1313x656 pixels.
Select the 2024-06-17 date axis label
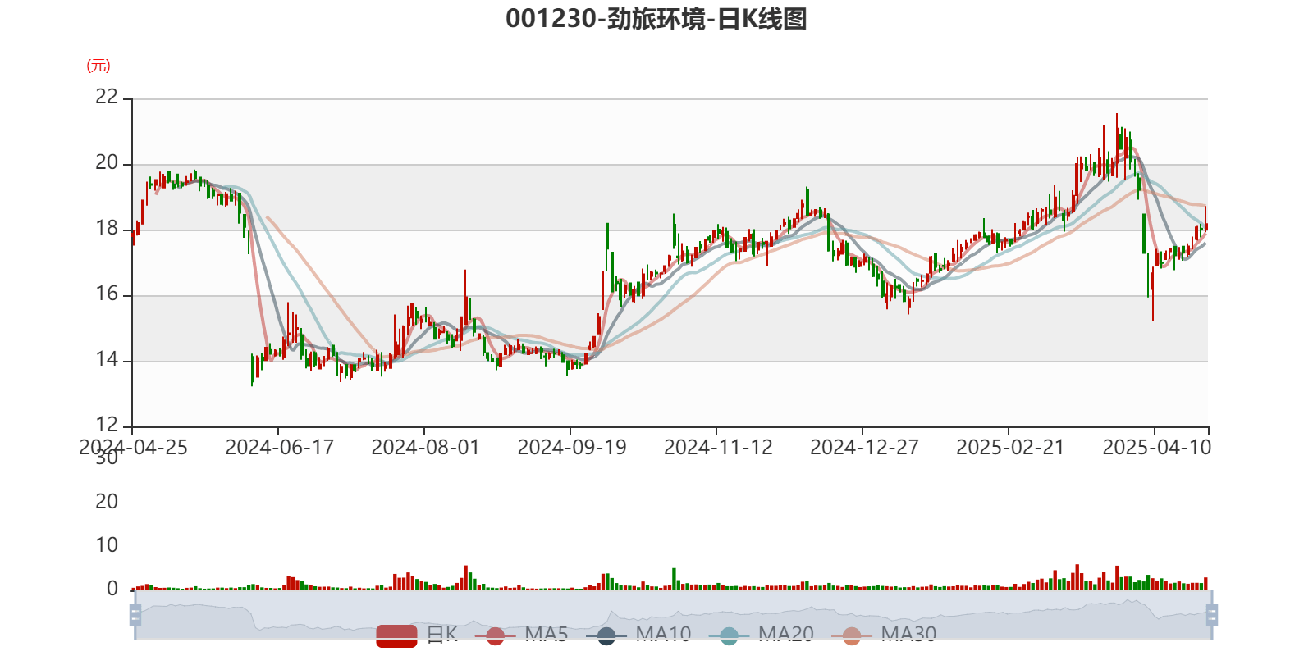point(279,448)
